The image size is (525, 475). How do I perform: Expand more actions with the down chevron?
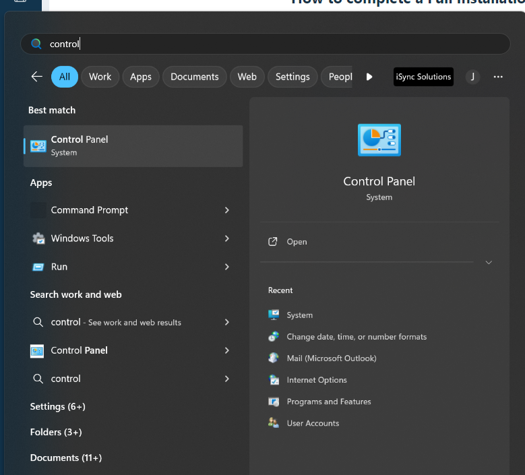[x=489, y=263]
